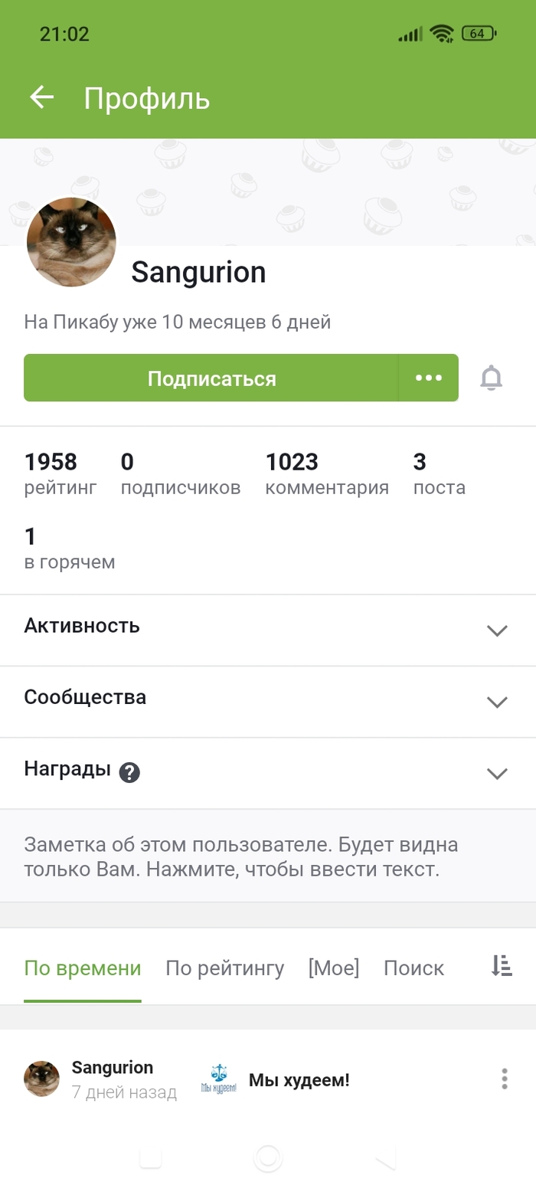Switch to the По рейтингу tab
Image resolution: width=536 pixels, height=1192 pixels.
pyautogui.click(x=224, y=968)
